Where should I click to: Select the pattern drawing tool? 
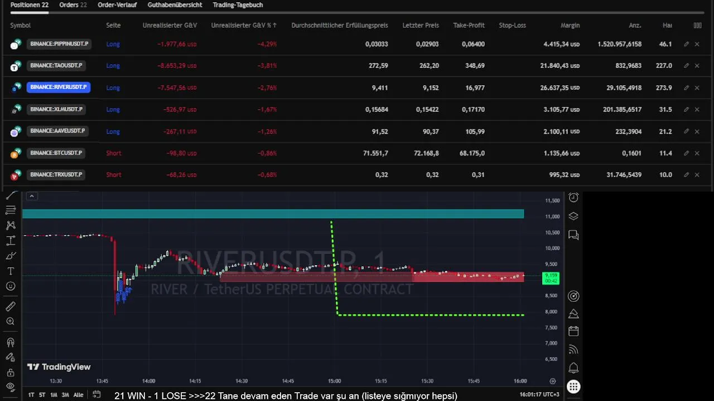[x=11, y=226]
